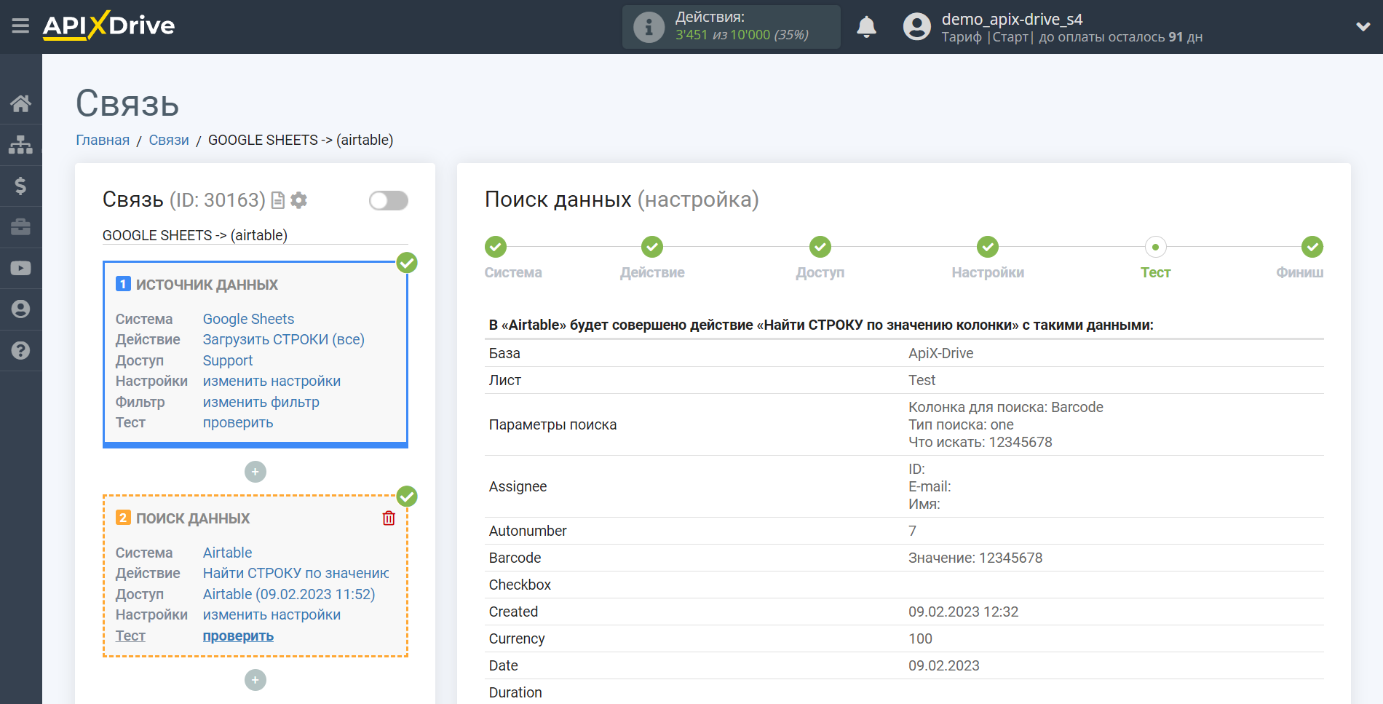Click the search block green checkmark
Viewport: 1383px width, 704px height.
point(407,497)
